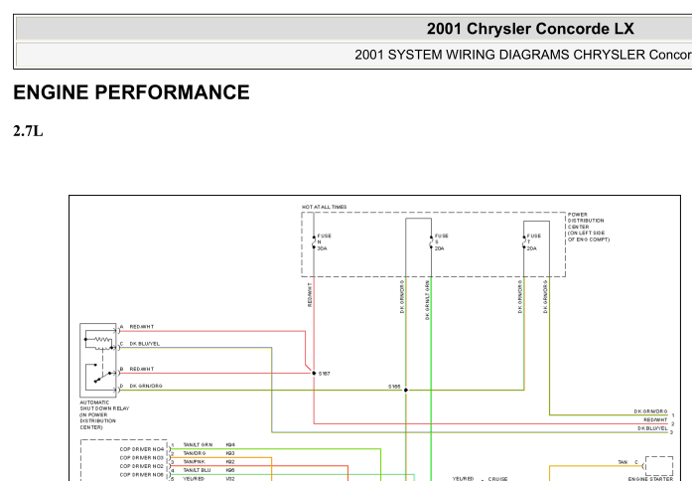
Task: Click the automatic shutdown relay schematic box
Action: coord(98,361)
